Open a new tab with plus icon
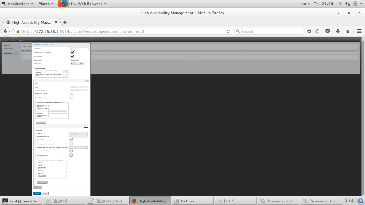The width and height of the screenshot is (365, 205). tap(65, 22)
